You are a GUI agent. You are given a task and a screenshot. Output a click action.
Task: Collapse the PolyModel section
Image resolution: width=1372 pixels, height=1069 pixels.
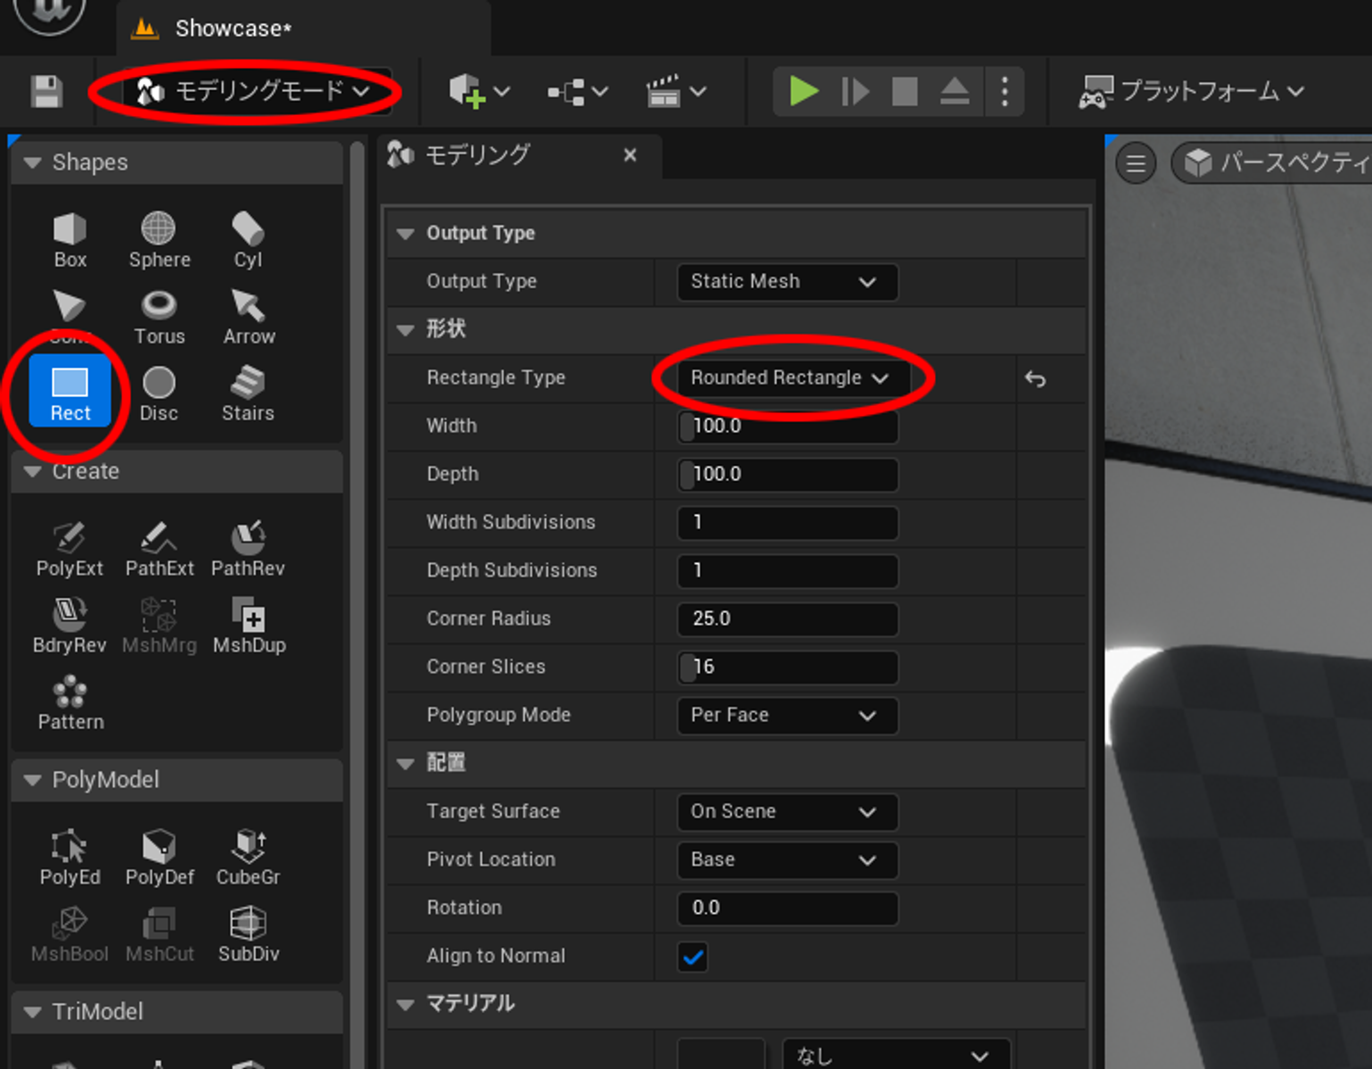[x=33, y=780]
